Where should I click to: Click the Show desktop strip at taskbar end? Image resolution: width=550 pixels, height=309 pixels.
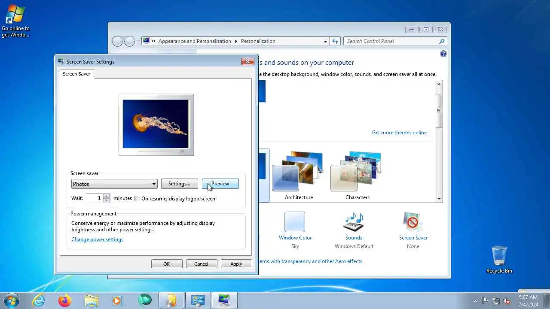(x=547, y=300)
